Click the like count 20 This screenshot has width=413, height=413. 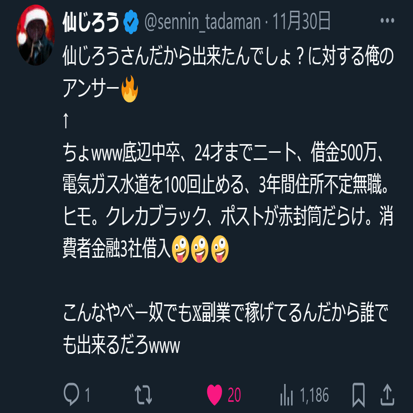(234, 395)
